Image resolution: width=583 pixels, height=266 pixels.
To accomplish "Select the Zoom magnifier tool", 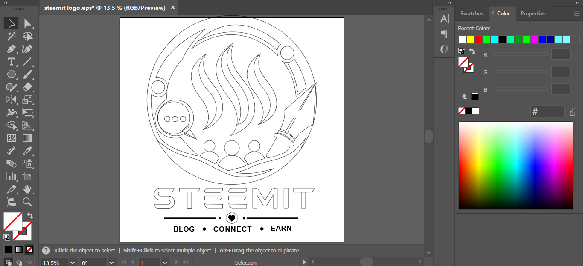I will (x=28, y=202).
